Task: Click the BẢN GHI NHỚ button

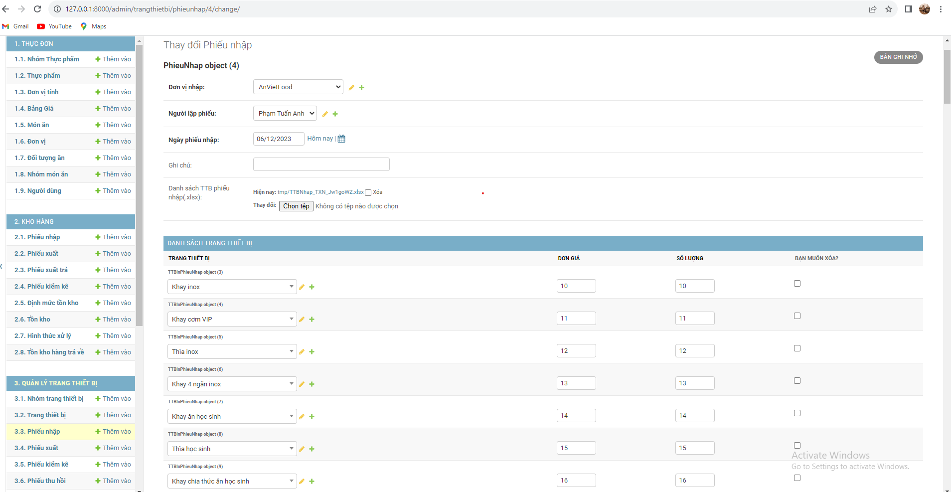Action: [898, 57]
